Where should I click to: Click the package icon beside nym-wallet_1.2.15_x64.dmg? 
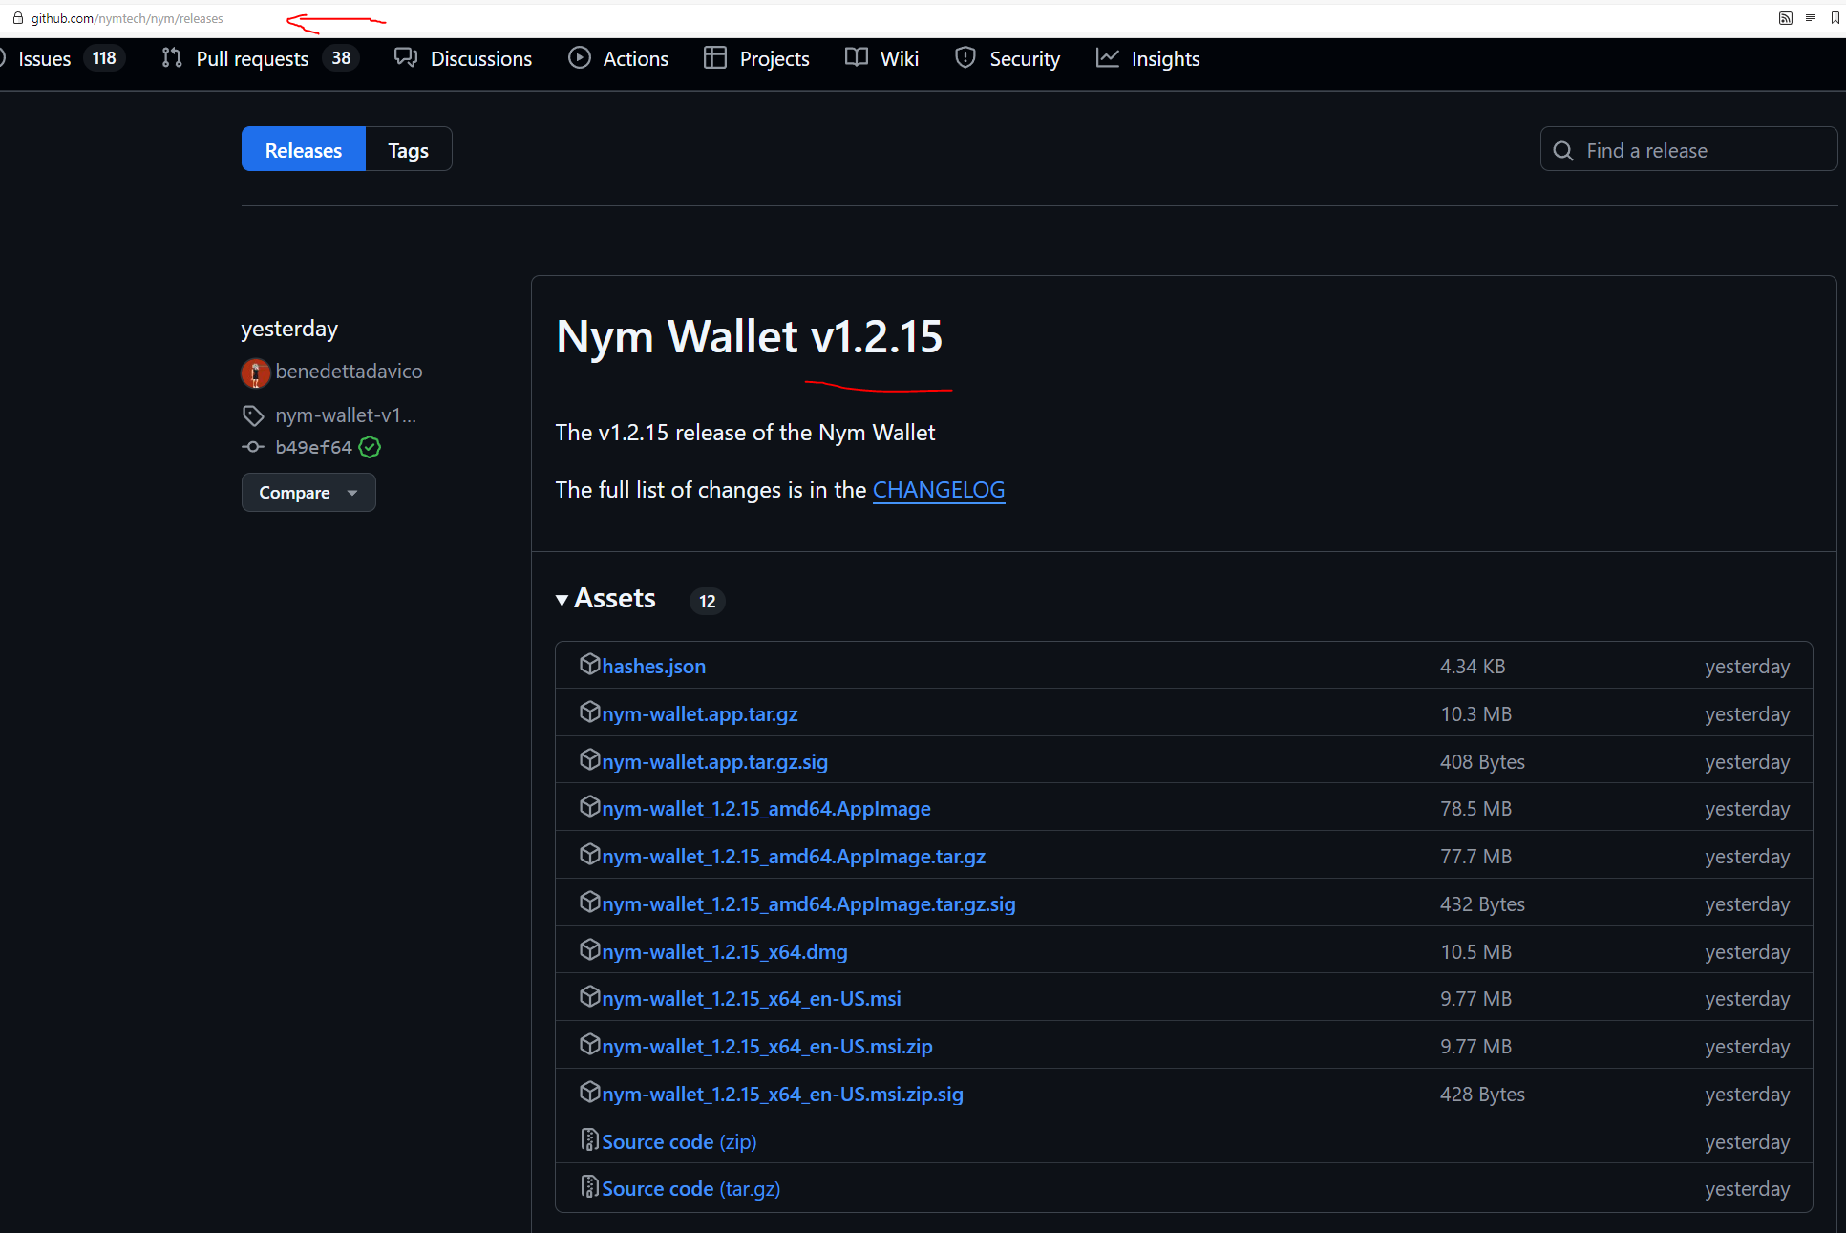click(x=590, y=949)
